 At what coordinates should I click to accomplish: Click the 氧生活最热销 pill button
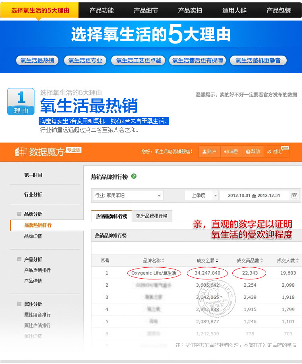click(37, 60)
